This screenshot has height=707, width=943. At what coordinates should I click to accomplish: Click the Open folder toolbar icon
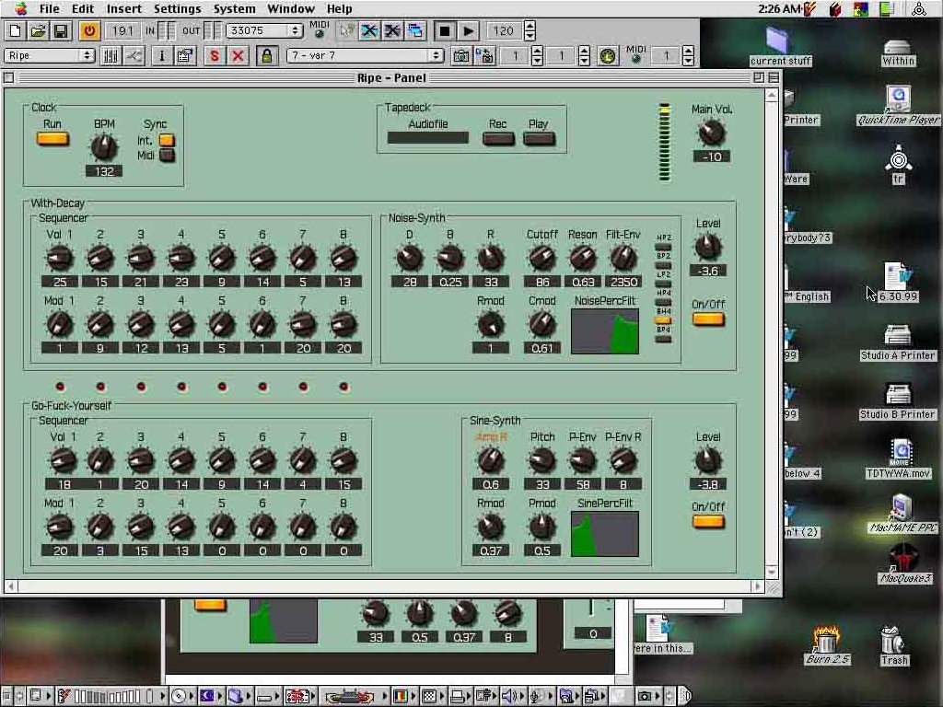38,30
